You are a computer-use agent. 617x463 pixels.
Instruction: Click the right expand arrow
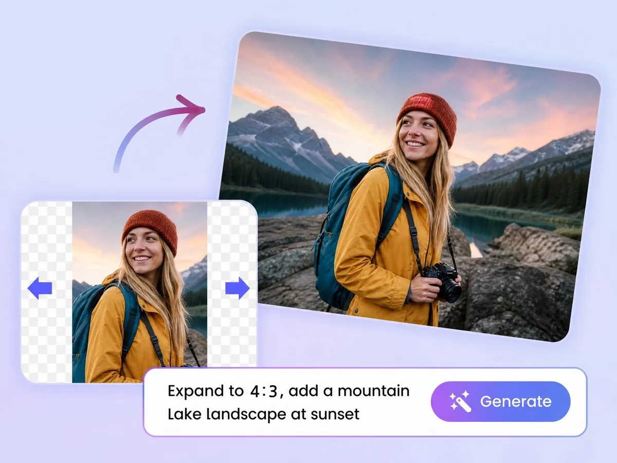(238, 288)
